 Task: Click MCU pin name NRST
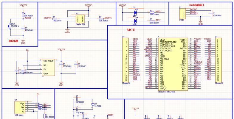click(x=162, y=53)
